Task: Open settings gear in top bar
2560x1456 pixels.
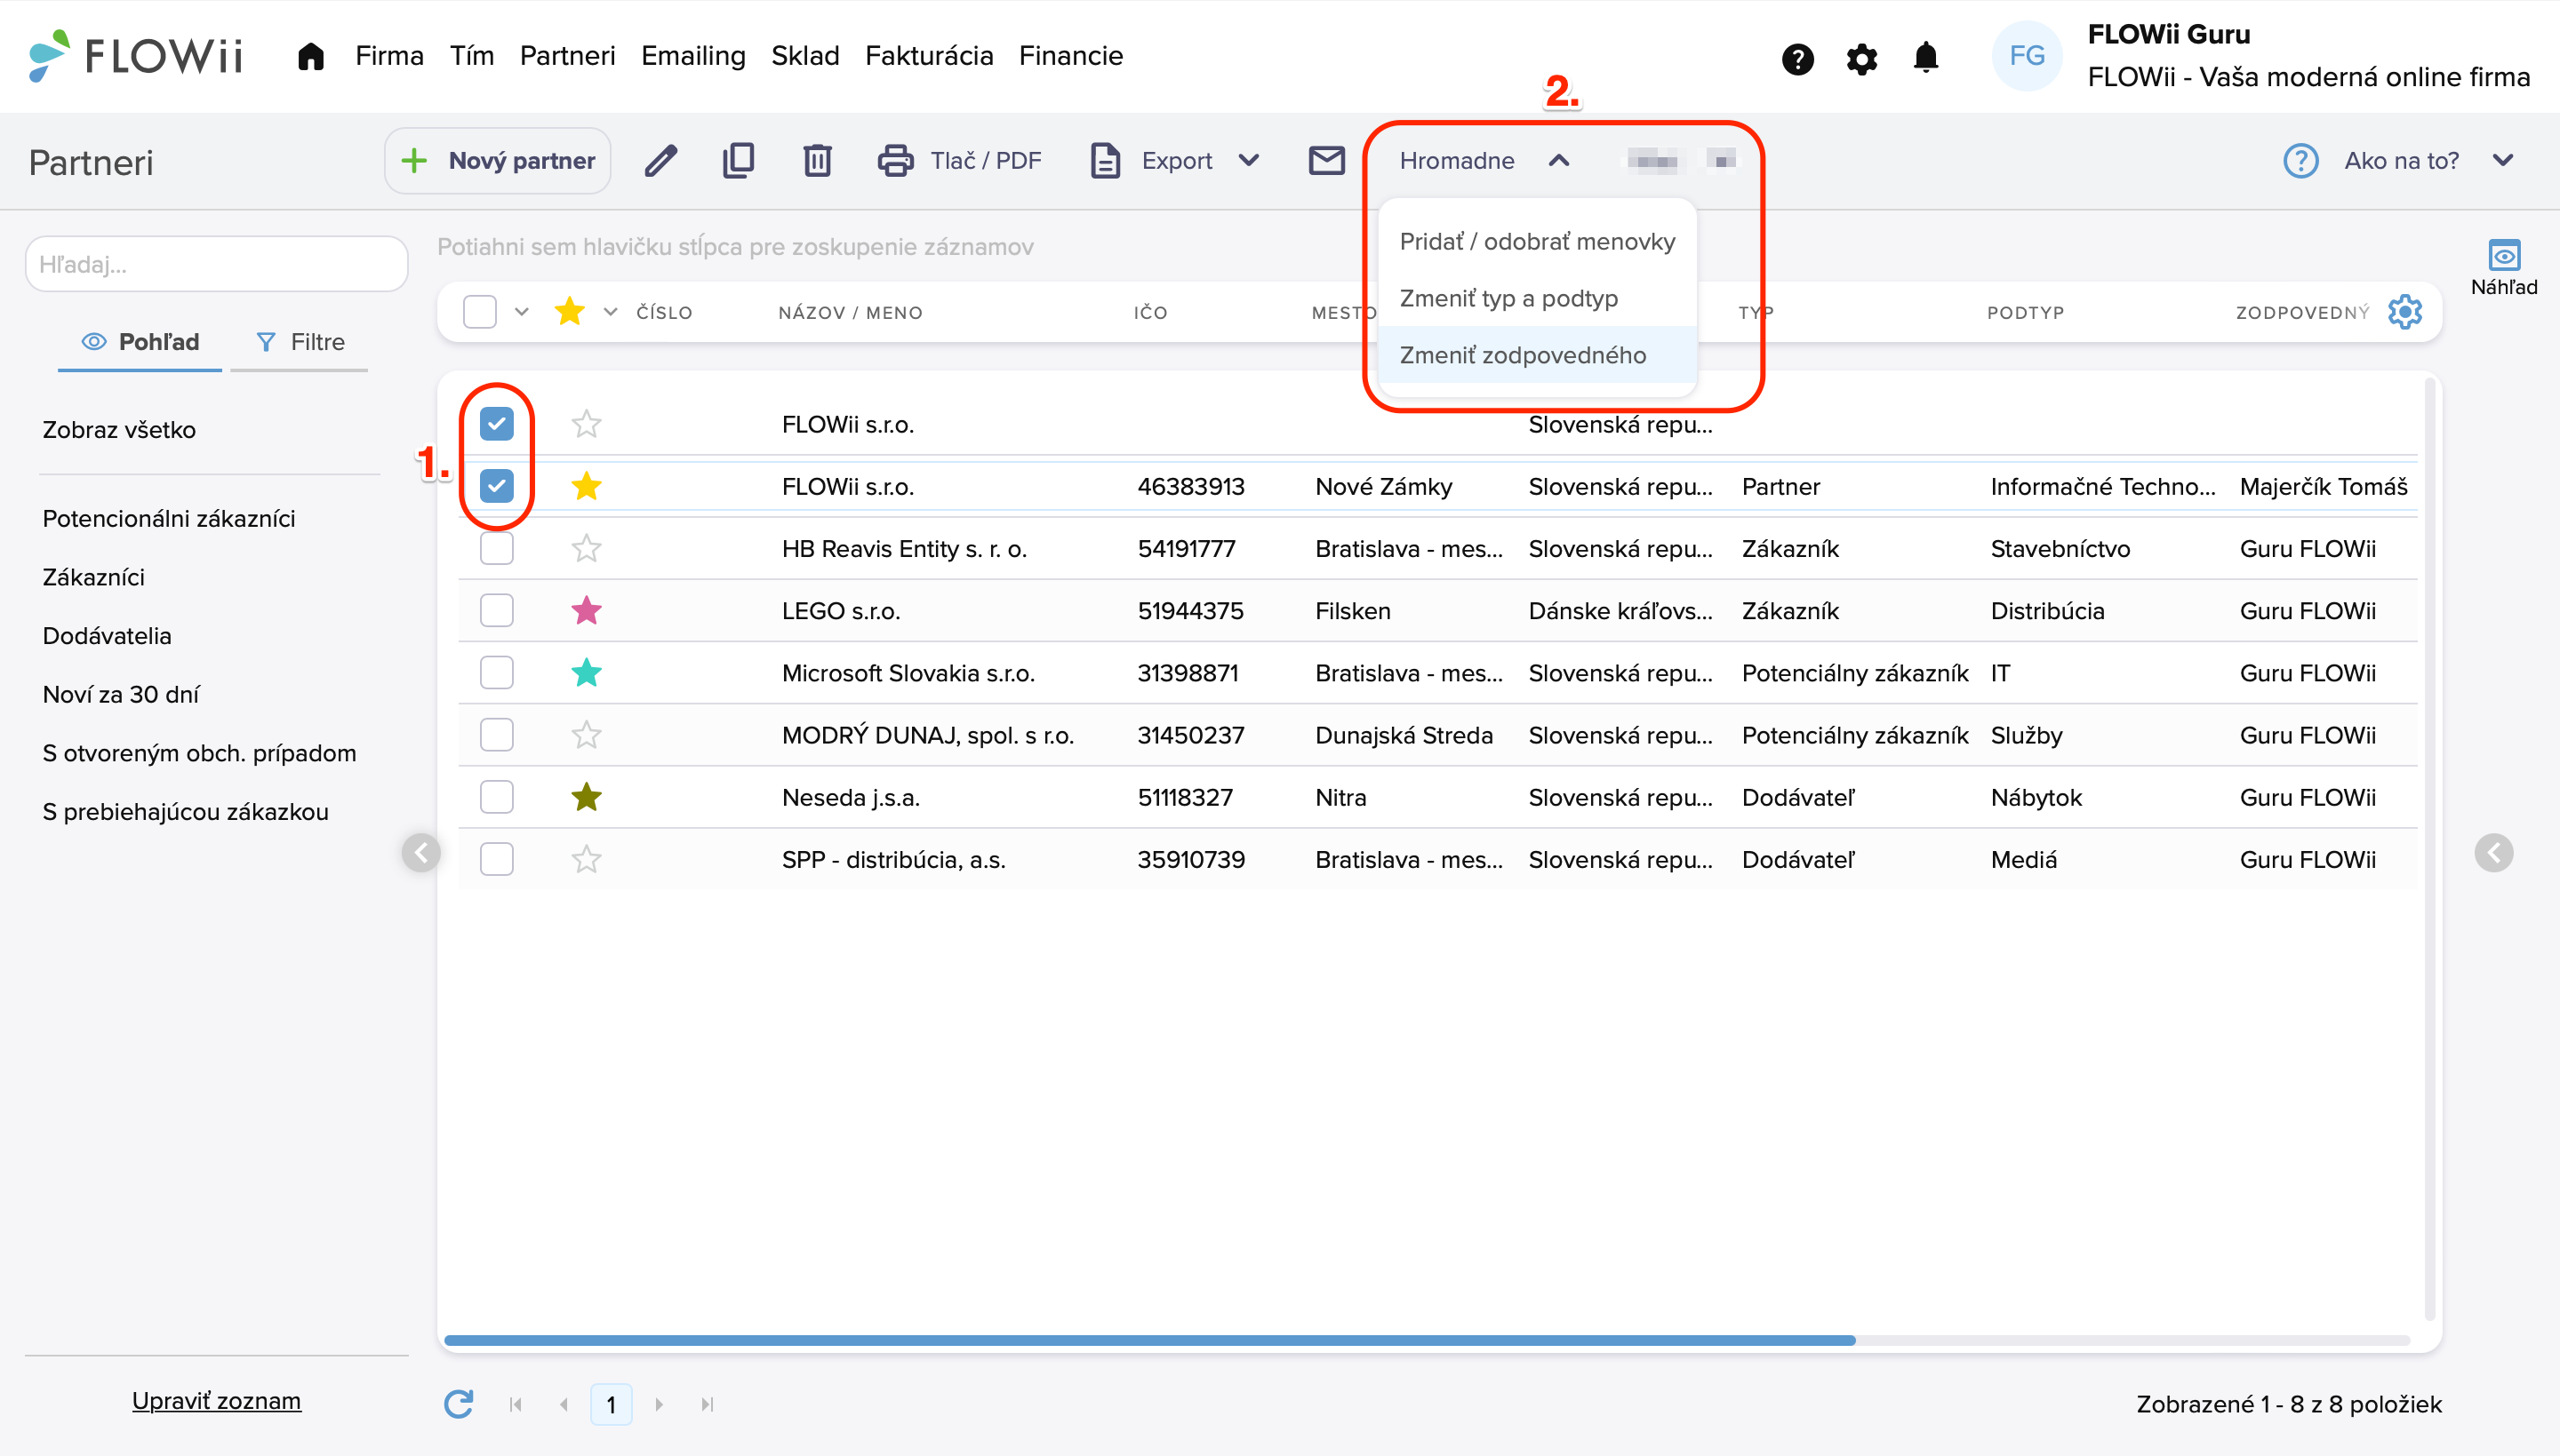Action: [1860, 59]
